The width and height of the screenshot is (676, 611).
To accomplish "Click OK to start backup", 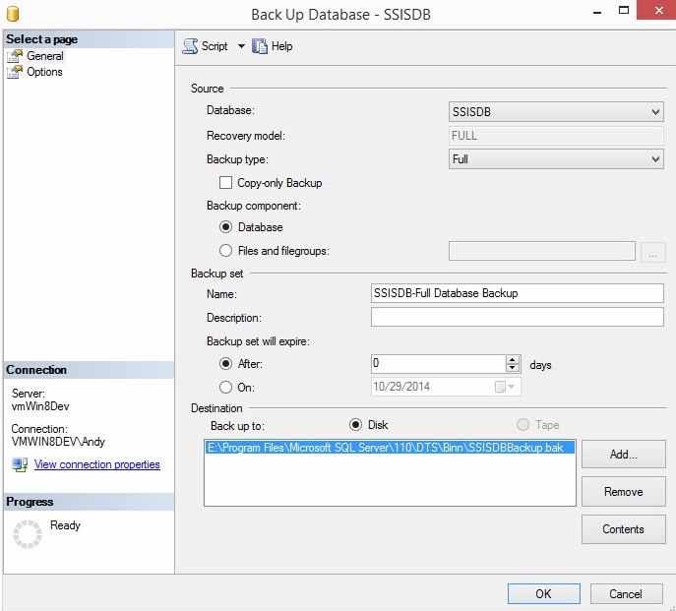I will (543, 594).
